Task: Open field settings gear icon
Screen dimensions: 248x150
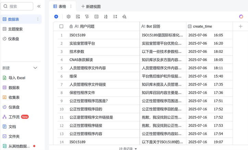Action: 69,16
